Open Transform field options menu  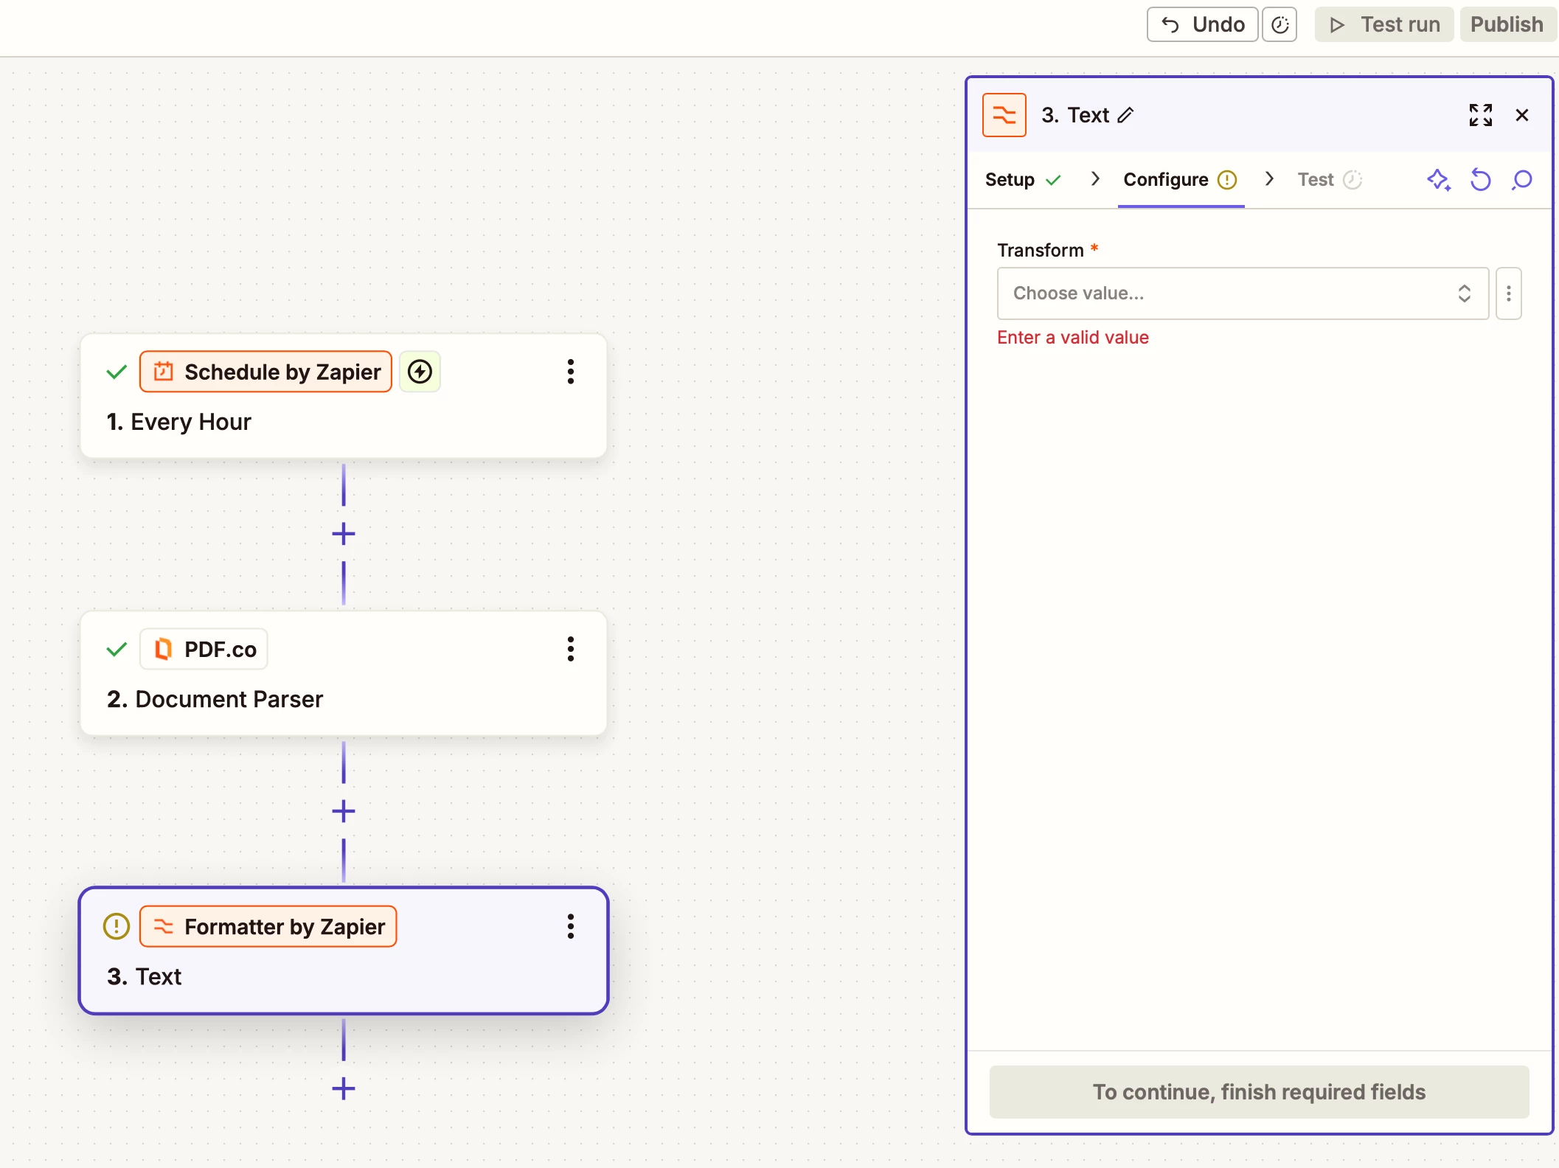coord(1508,293)
